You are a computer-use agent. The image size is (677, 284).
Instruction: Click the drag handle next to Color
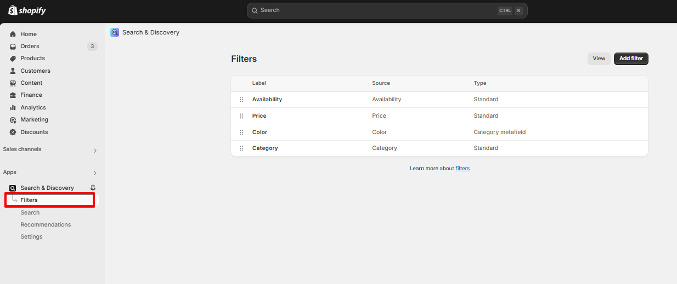tap(241, 132)
